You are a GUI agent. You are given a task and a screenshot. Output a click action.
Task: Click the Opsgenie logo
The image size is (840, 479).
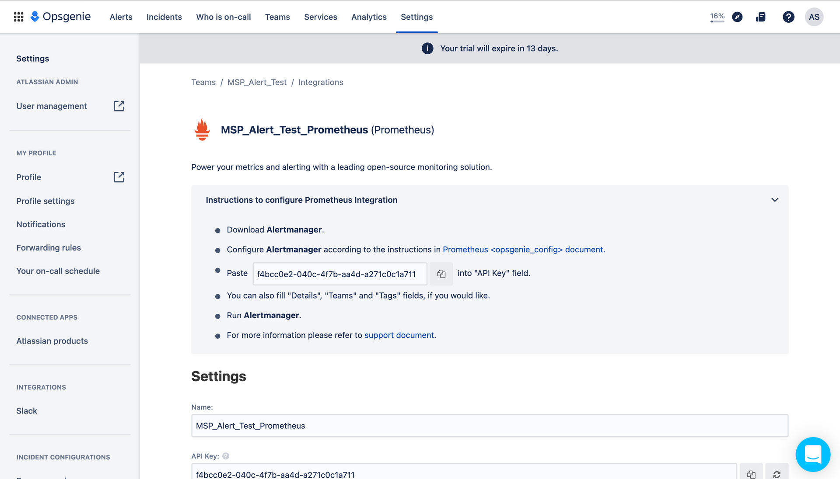coord(60,17)
